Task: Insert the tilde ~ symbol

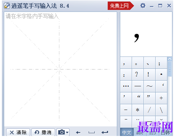Action: click(x=150, y=86)
